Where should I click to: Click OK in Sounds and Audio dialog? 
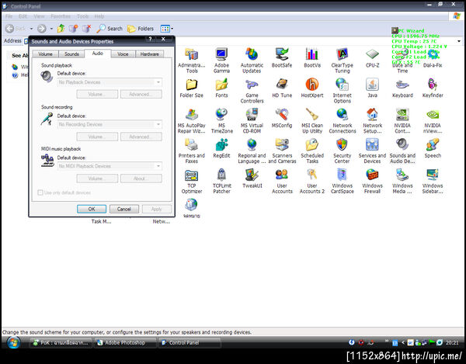(92, 209)
